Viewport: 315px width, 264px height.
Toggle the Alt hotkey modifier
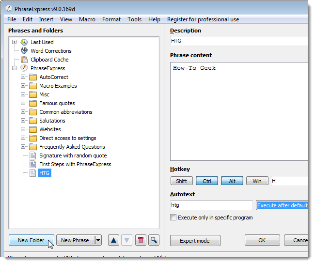(x=232, y=181)
